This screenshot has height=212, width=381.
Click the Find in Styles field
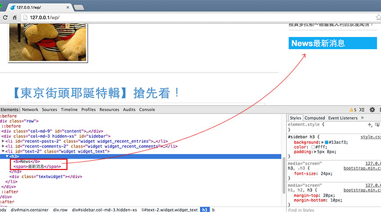point(334,210)
